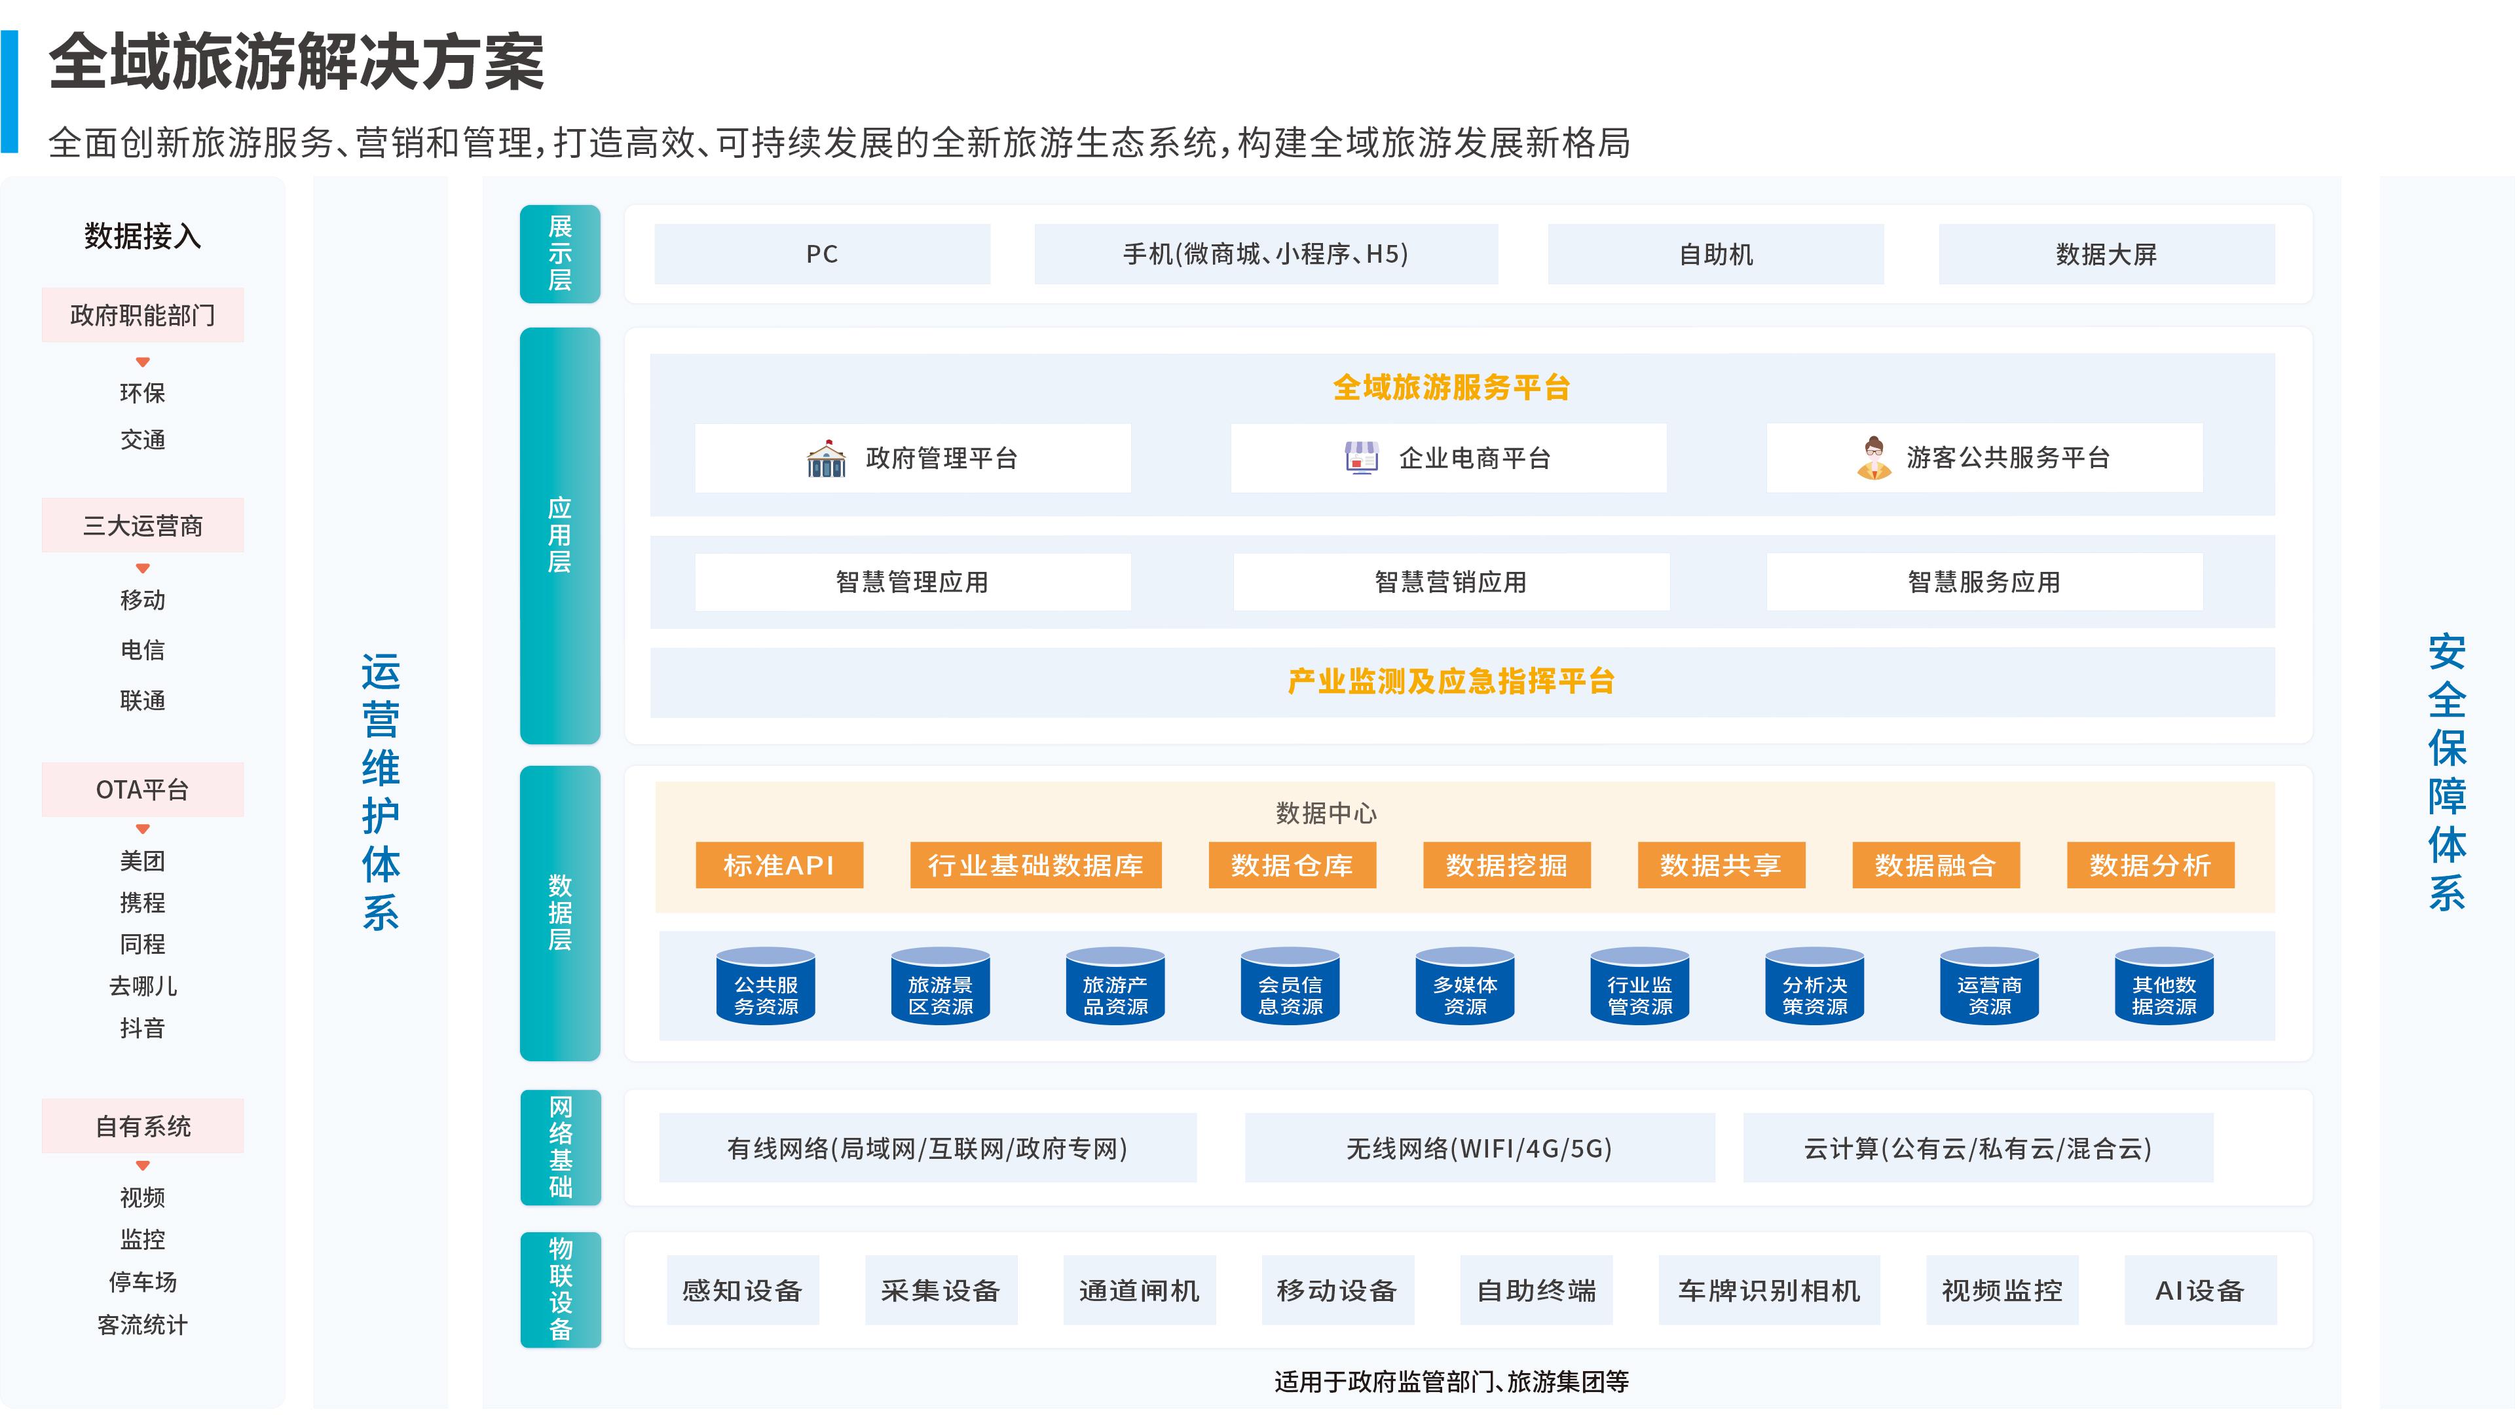The image size is (2515, 1415).
Task: Click the 数据大屏 display box
Action: 2106,255
